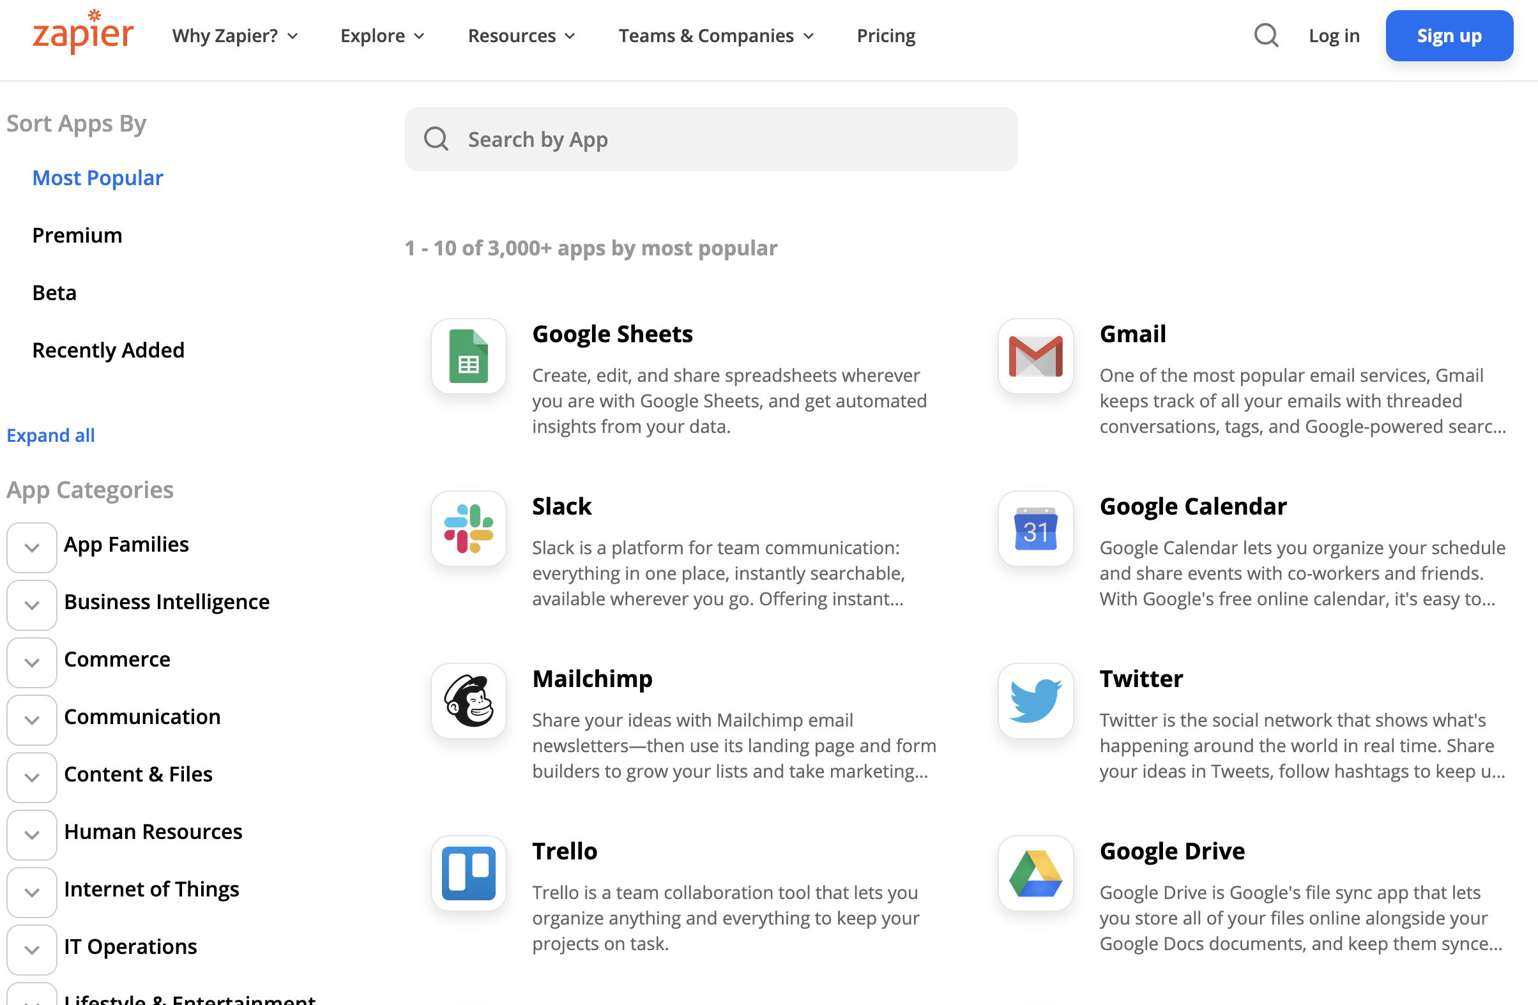This screenshot has width=1538, height=1005.
Task: Select the Mailchimp monkey icon
Action: point(469,701)
